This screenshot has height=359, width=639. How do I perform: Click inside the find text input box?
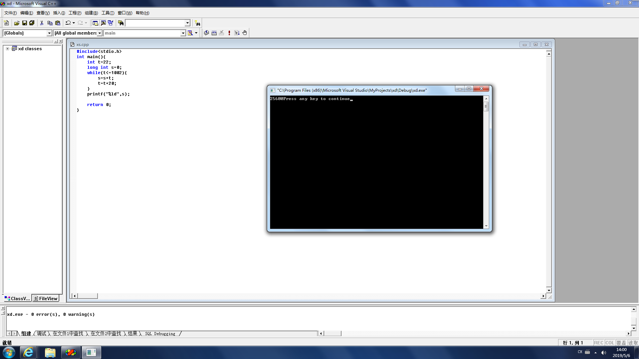(x=155, y=23)
